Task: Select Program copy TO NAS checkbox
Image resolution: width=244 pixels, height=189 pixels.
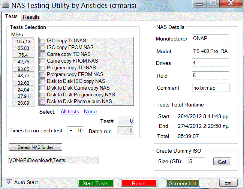Action: click(43, 68)
